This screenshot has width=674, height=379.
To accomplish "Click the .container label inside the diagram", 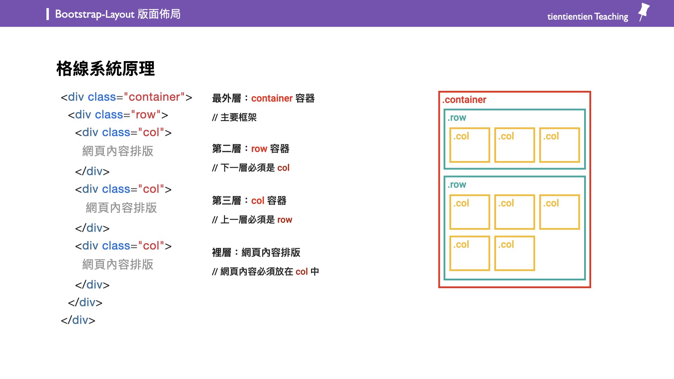I will pos(464,100).
